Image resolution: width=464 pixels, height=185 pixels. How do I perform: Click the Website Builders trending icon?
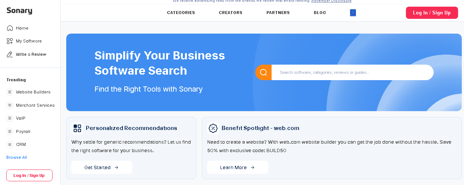click(x=10, y=92)
